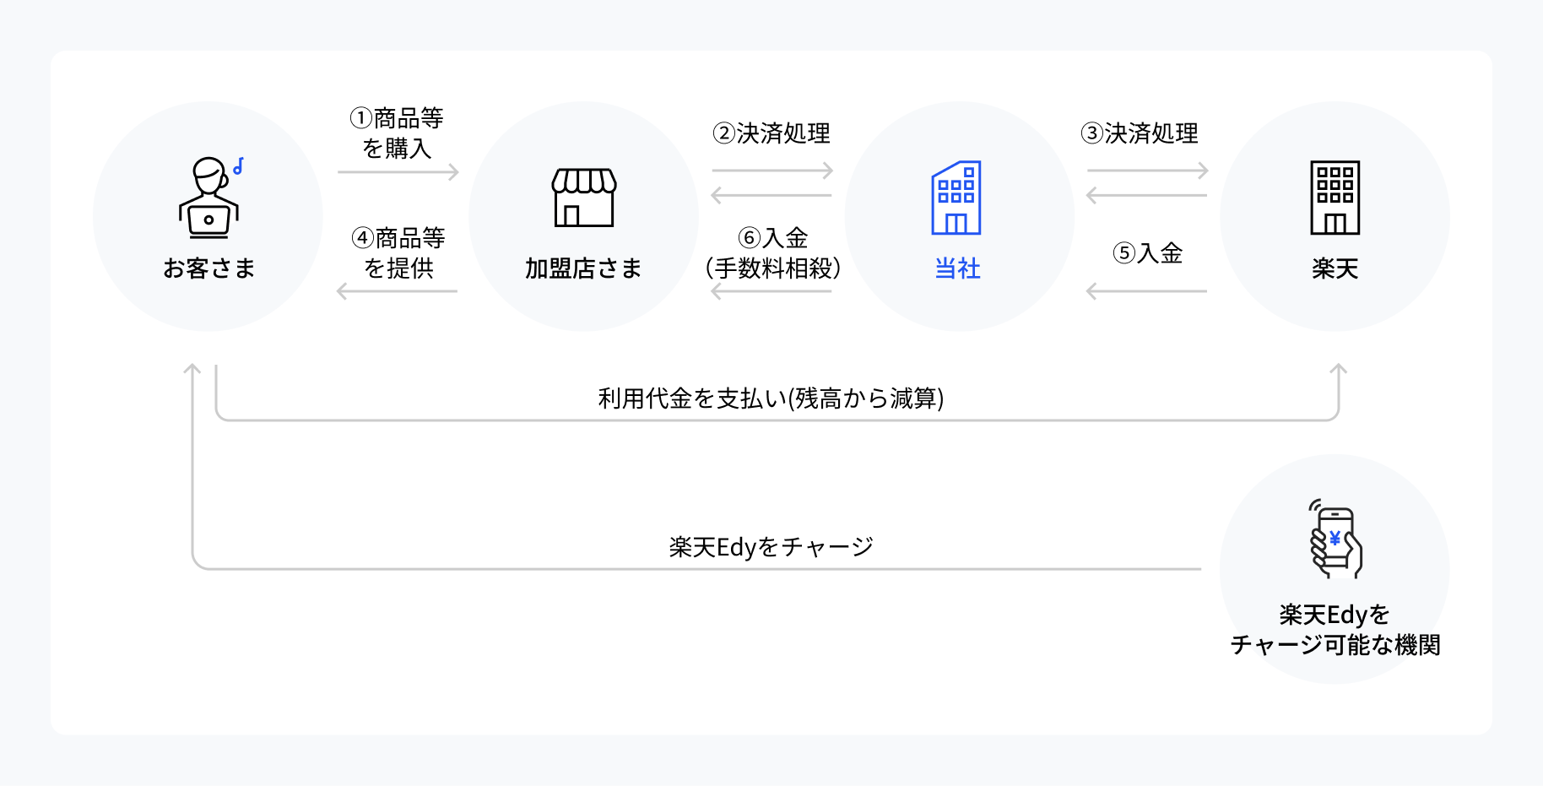Select the お客さま label

point(208,268)
